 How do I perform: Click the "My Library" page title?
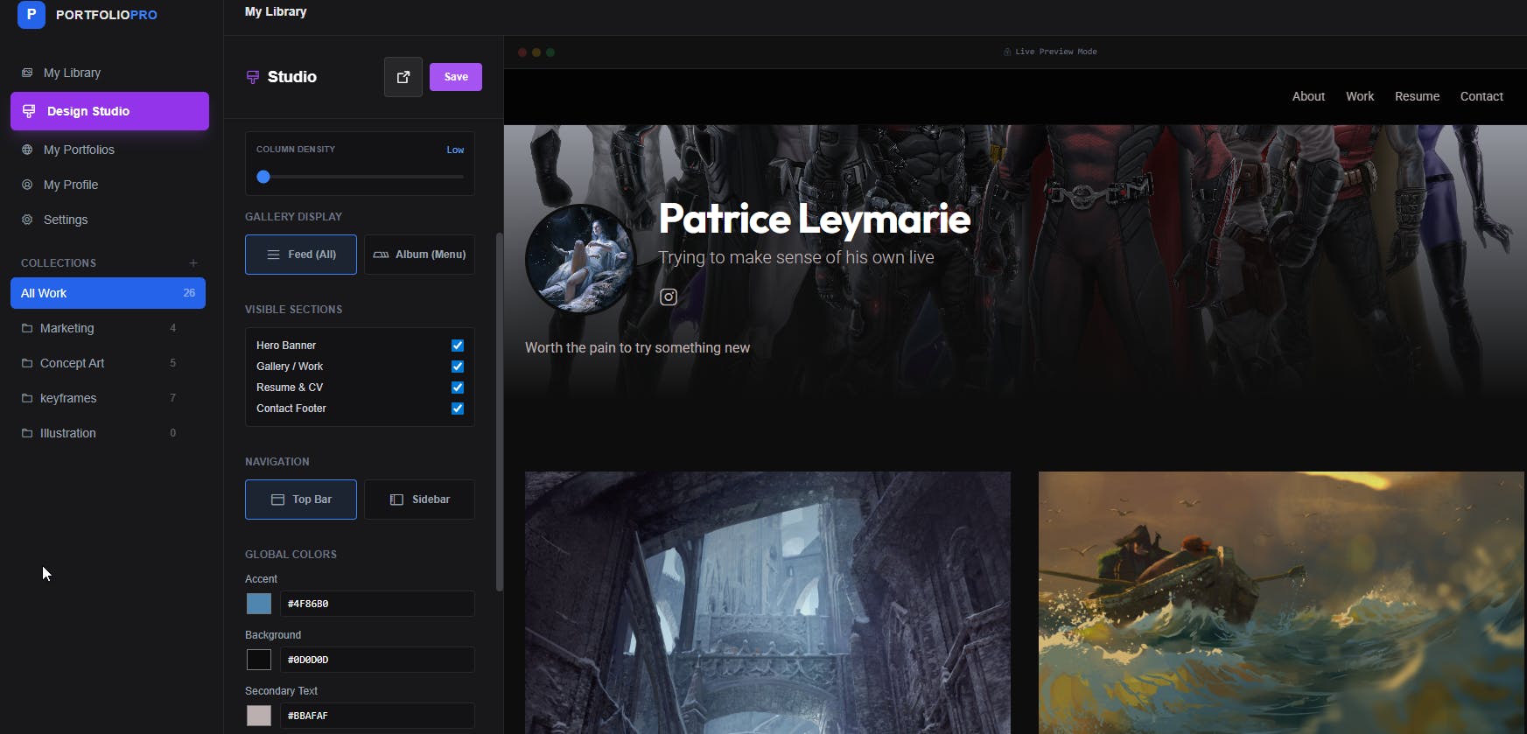[x=276, y=11]
